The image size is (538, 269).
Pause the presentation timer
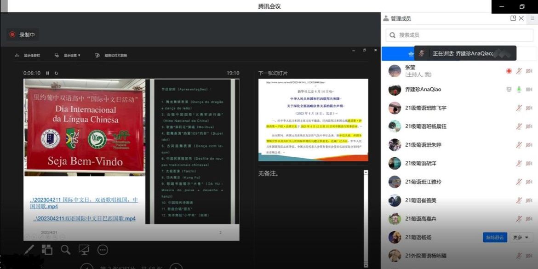47,73
